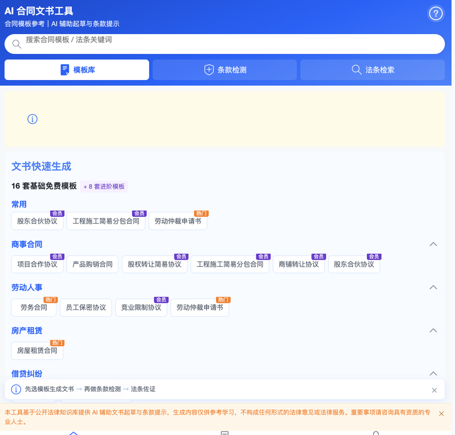Collapse the 房产租赁 section
Screen dimensions: 455x435
pyautogui.click(x=433, y=331)
